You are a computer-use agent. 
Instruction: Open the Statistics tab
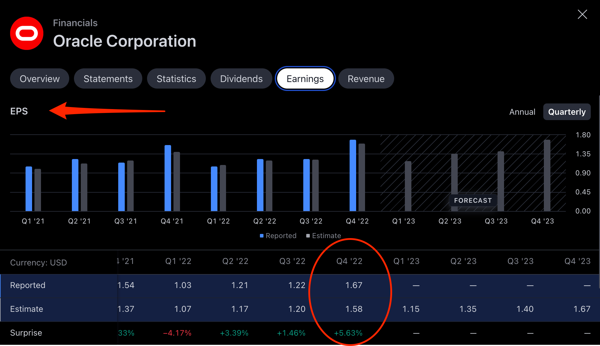tap(176, 79)
